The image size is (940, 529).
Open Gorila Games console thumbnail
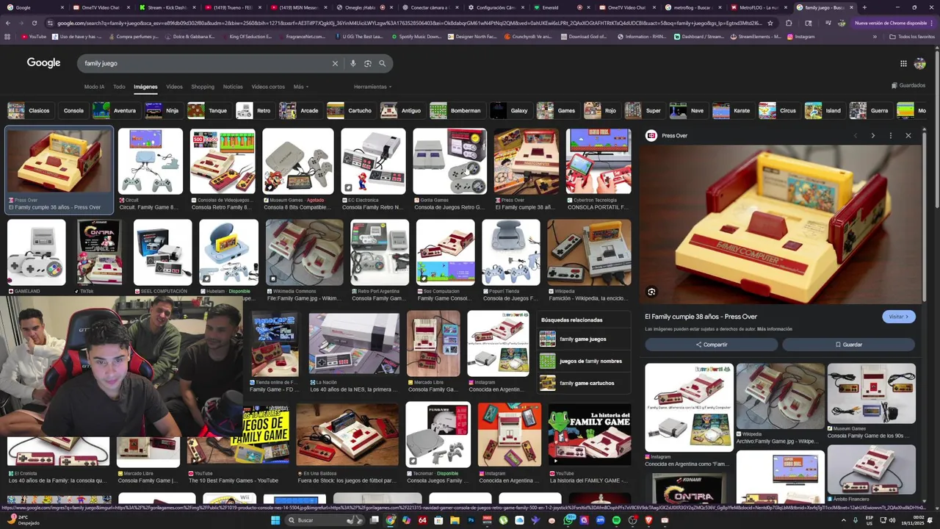click(449, 162)
